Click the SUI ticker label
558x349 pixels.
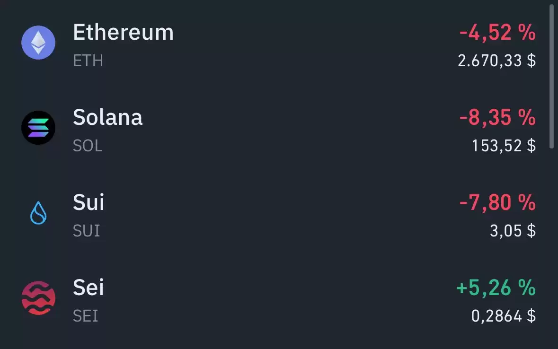point(87,230)
